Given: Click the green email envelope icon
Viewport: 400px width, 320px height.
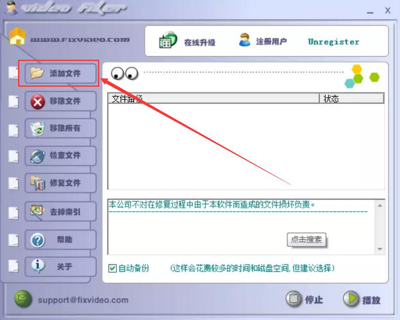Looking at the screenshot, I should [x=23, y=299].
